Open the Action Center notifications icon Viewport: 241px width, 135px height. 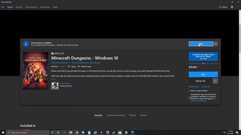[x=237, y=132]
